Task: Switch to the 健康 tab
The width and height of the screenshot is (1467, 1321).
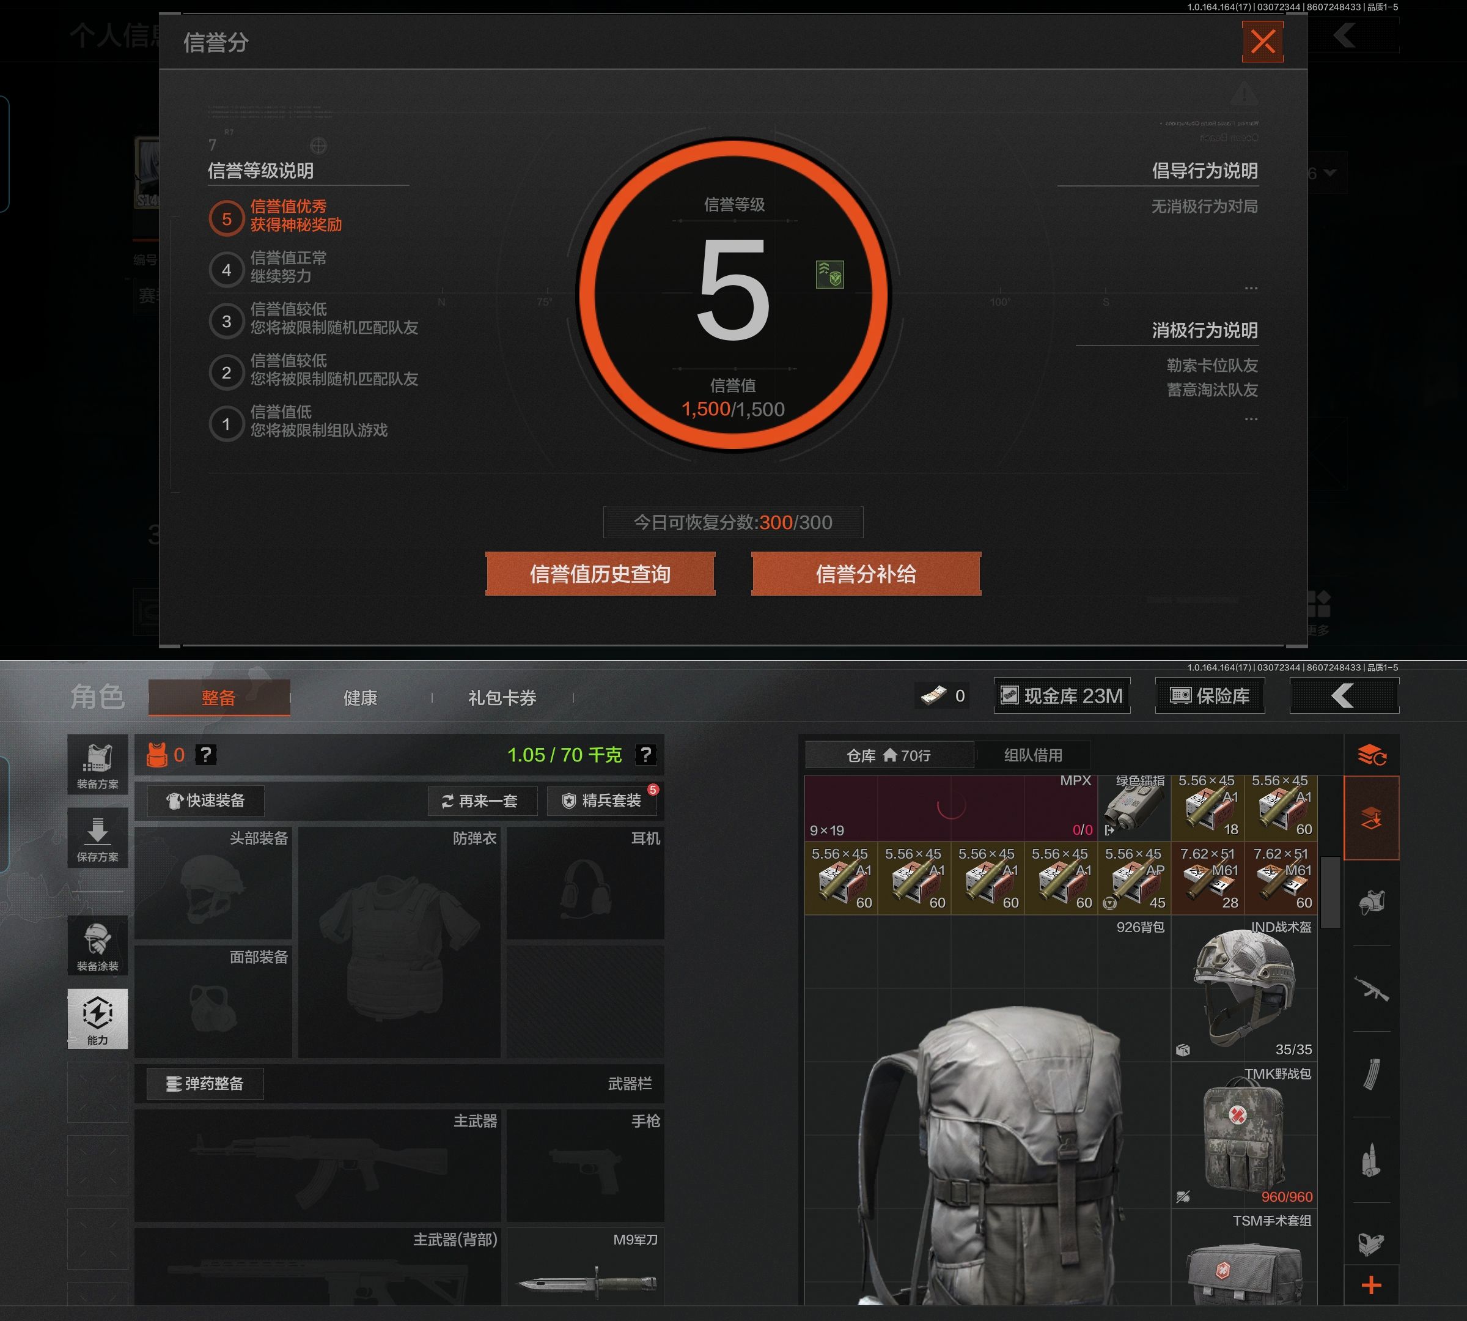Action: pyautogui.click(x=360, y=698)
